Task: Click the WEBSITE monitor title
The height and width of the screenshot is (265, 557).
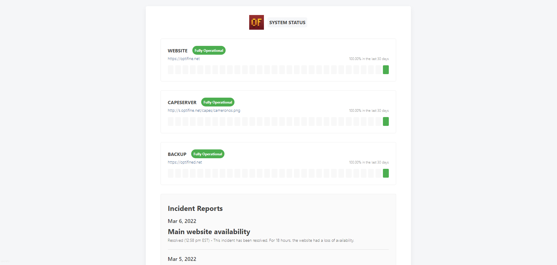Action: (178, 51)
